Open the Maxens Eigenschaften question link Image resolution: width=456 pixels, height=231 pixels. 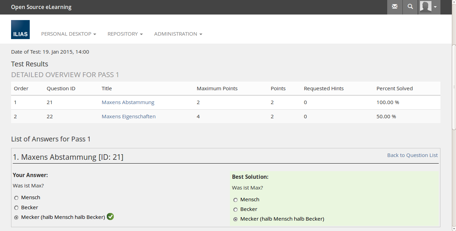point(129,117)
